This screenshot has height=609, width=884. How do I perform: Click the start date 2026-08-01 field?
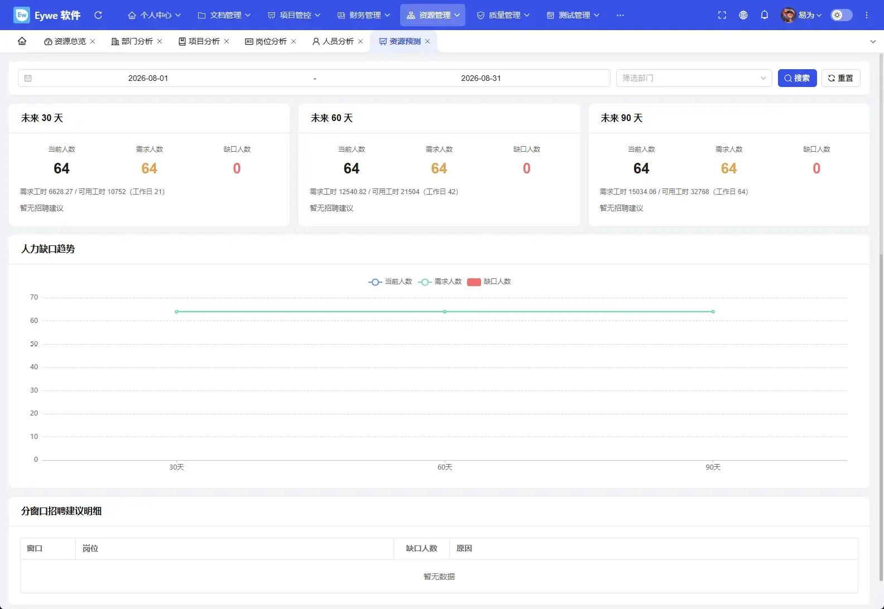tap(148, 78)
